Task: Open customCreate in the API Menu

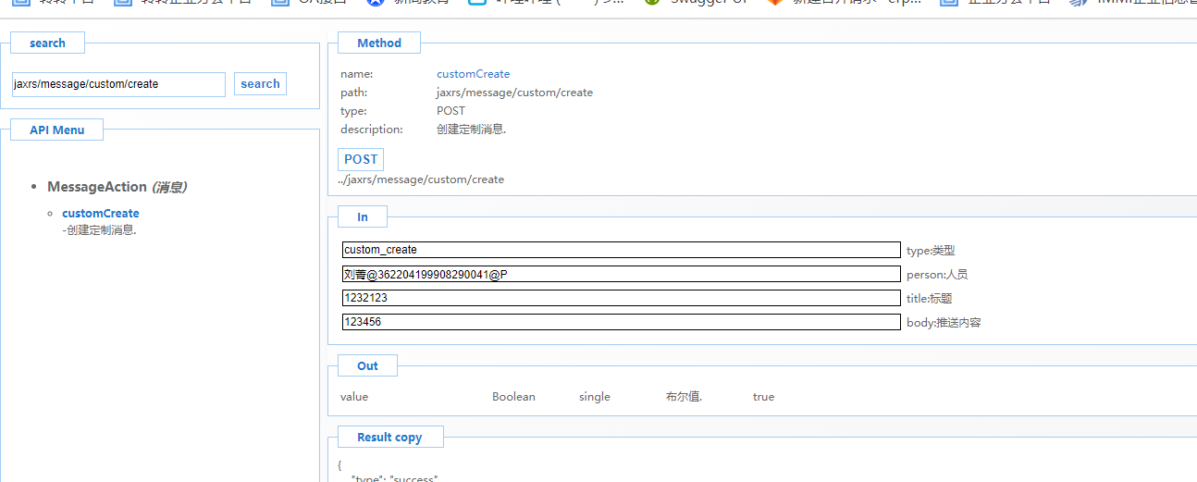Action: pos(101,214)
